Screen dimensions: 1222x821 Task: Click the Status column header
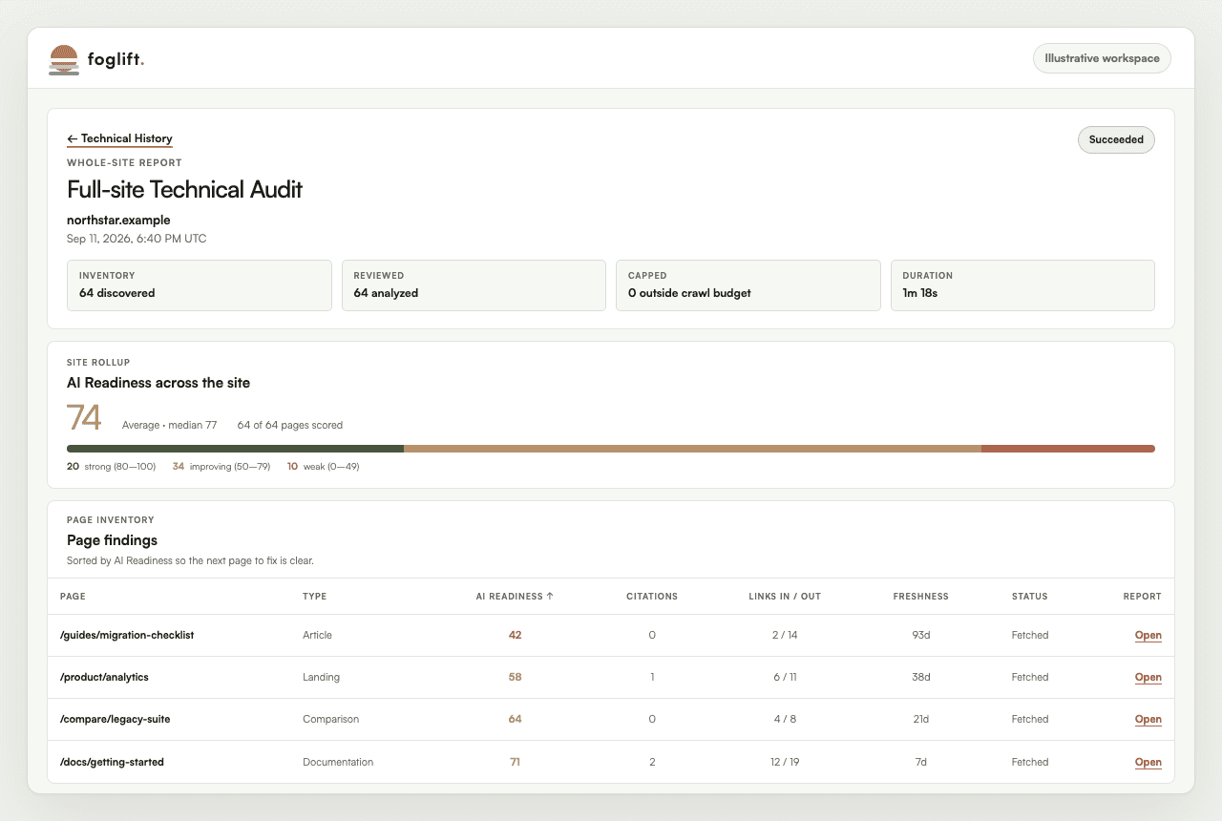[1029, 596]
